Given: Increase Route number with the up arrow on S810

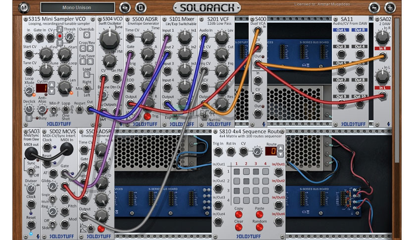Looking at the screenshot, I should pyautogui.click(x=280, y=148).
